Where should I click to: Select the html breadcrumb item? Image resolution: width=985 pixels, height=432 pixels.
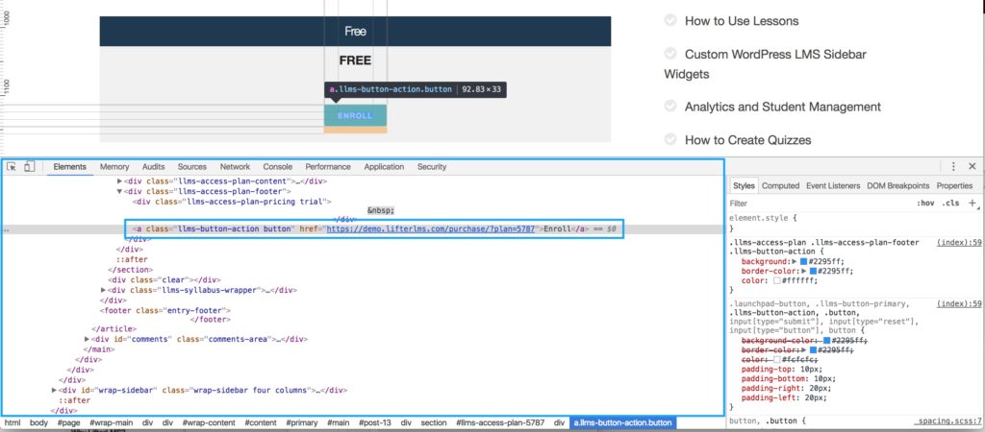pos(13,423)
